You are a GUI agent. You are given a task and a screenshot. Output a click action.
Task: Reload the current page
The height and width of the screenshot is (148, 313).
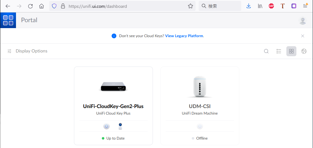30,6
